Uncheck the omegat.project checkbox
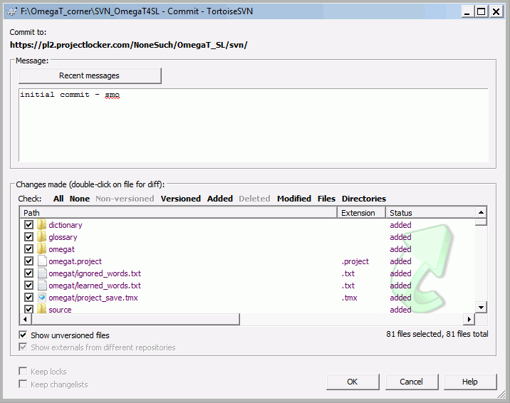The height and width of the screenshot is (403, 510). click(29, 261)
